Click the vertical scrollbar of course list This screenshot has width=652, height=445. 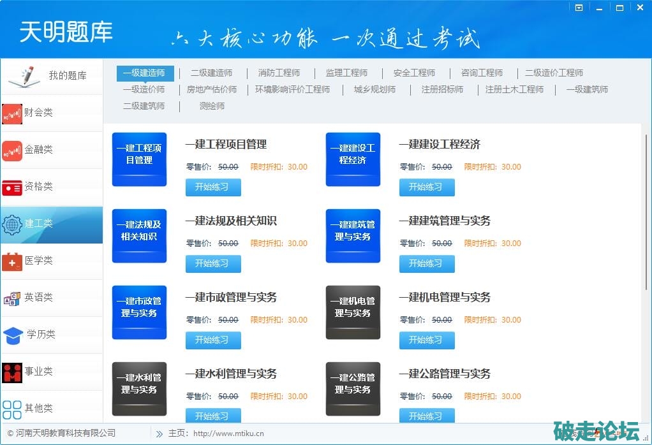coord(646,210)
